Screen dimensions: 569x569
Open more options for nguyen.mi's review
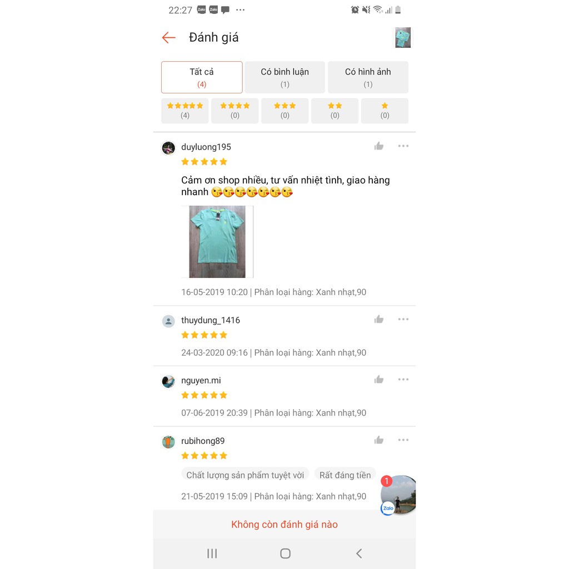tap(403, 380)
